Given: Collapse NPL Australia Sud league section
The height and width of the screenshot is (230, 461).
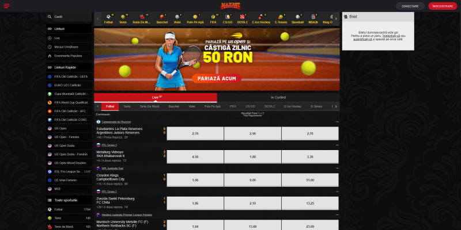Looking at the screenshot, I should click(x=337, y=168).
